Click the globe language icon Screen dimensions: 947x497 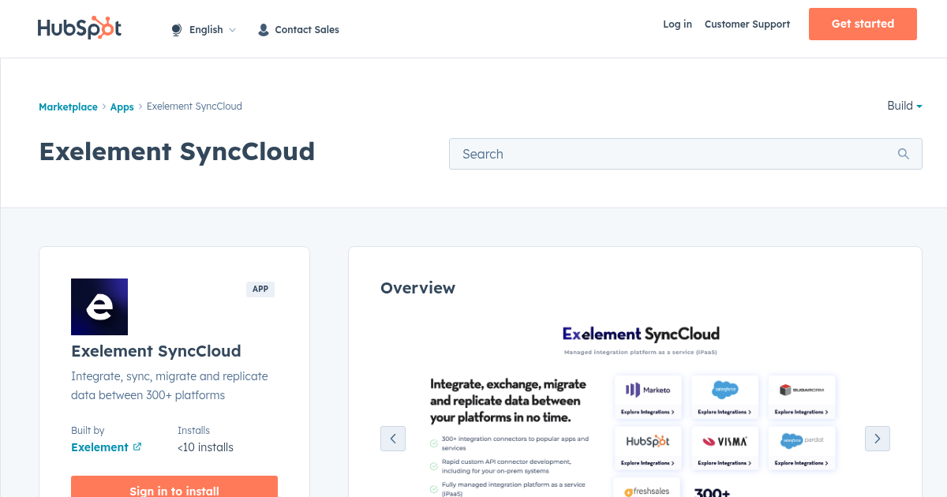point(176,30)
